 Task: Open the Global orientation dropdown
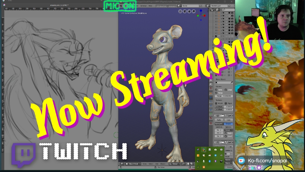coord(175,164)
